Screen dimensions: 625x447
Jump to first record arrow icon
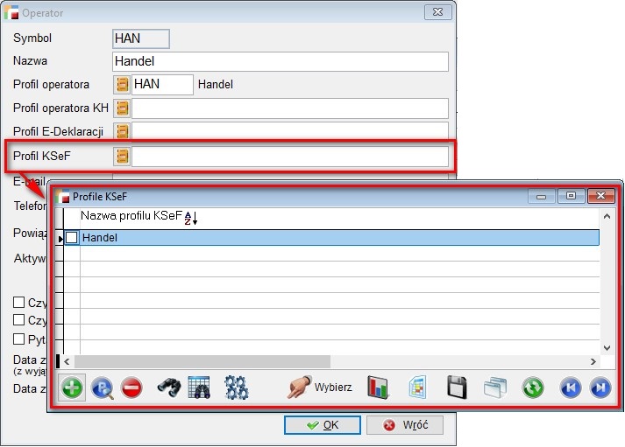pyautogui.click(x=571, y=388)
